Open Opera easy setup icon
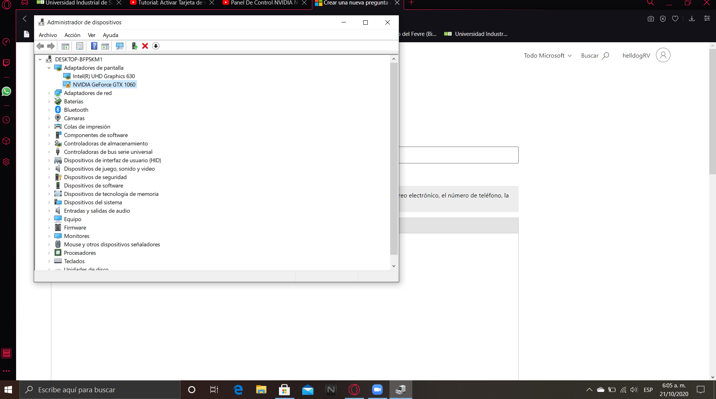The width and height of the screenshot is (716, 399). pos(707,18)
